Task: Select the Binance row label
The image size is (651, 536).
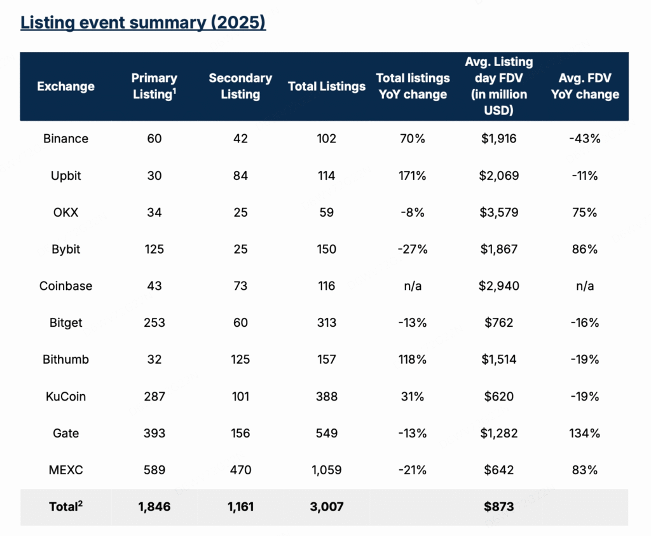Action: coord(65,139)
